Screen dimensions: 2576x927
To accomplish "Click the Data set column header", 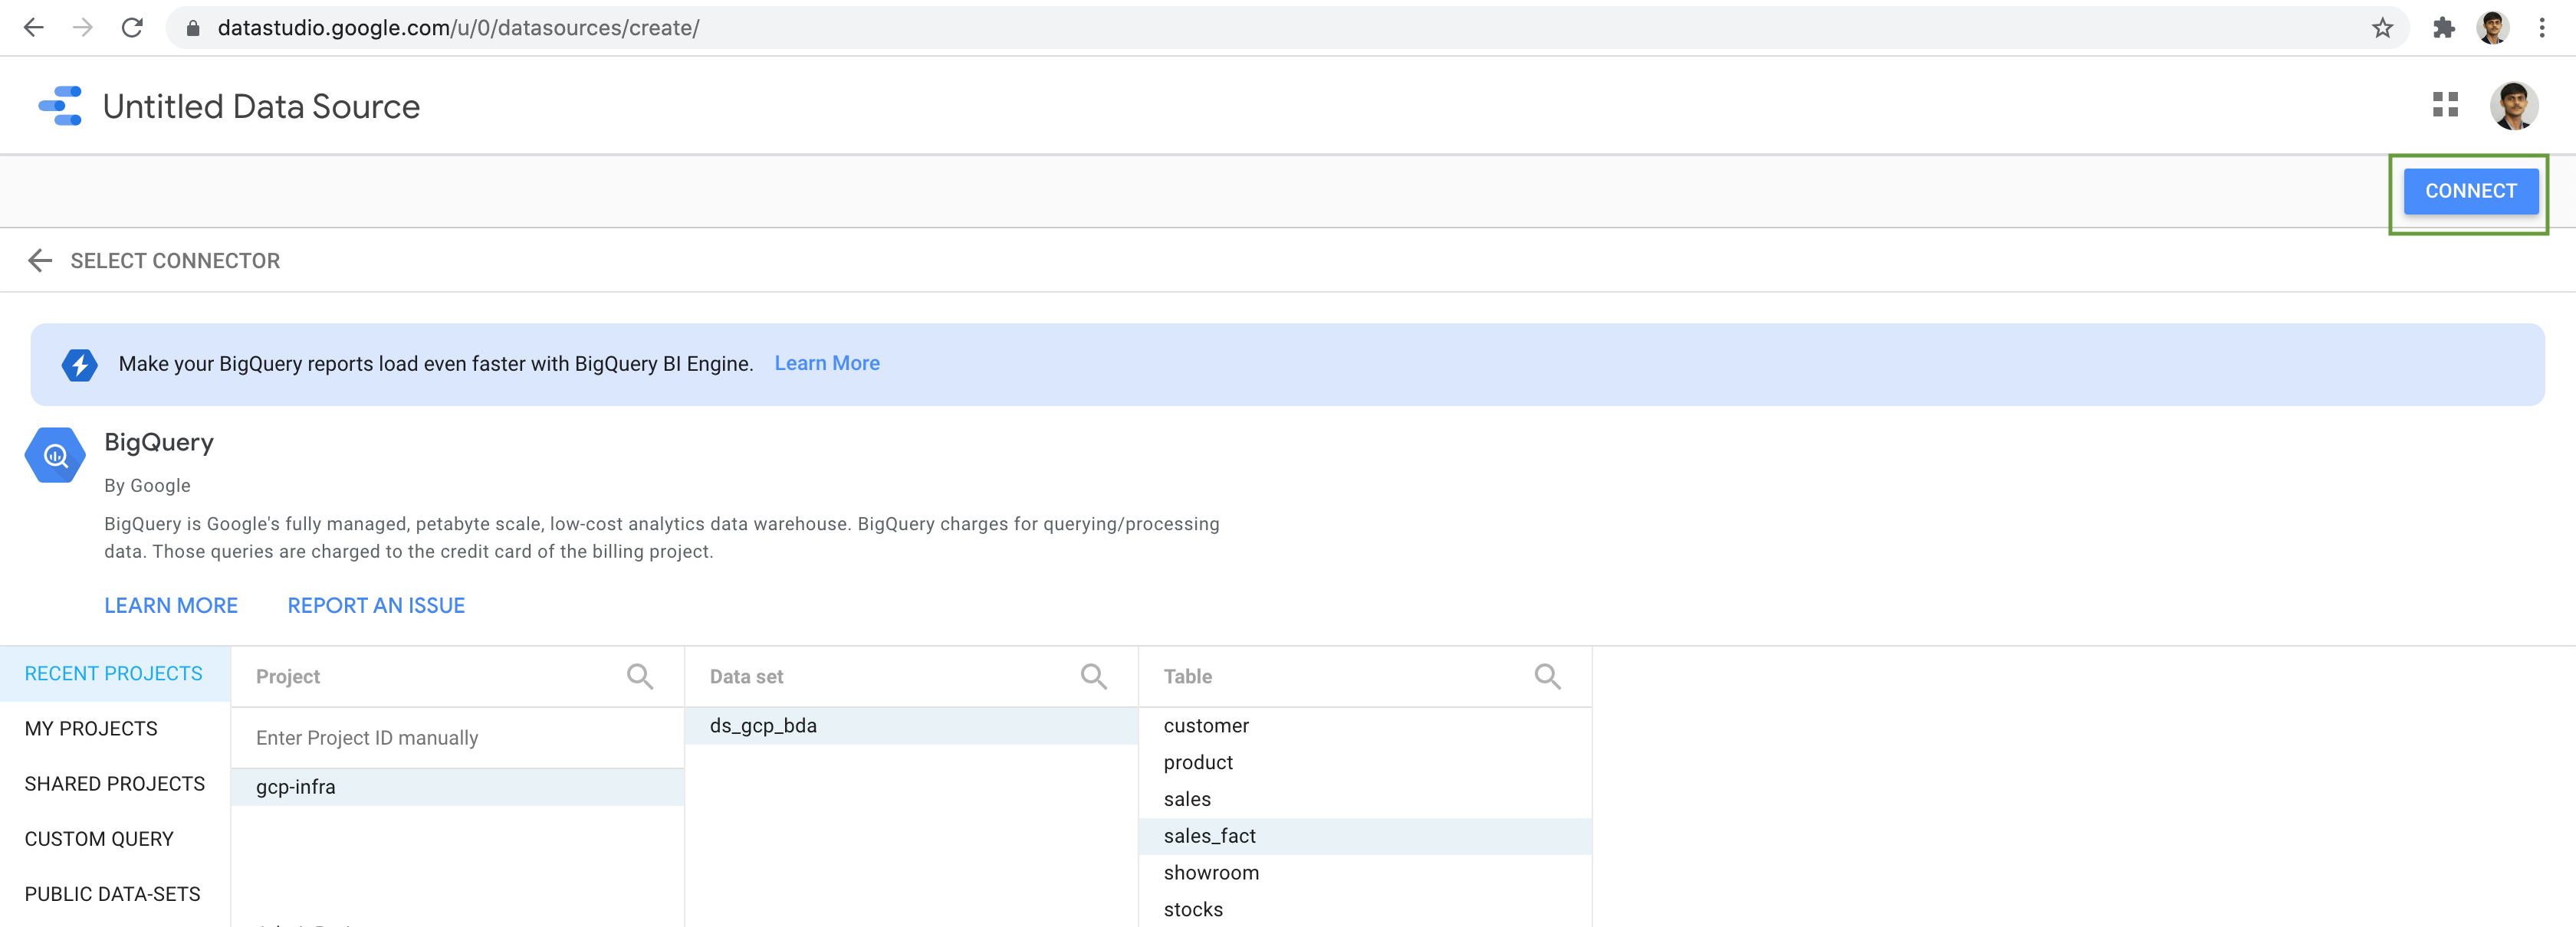I will coord(746,677).
